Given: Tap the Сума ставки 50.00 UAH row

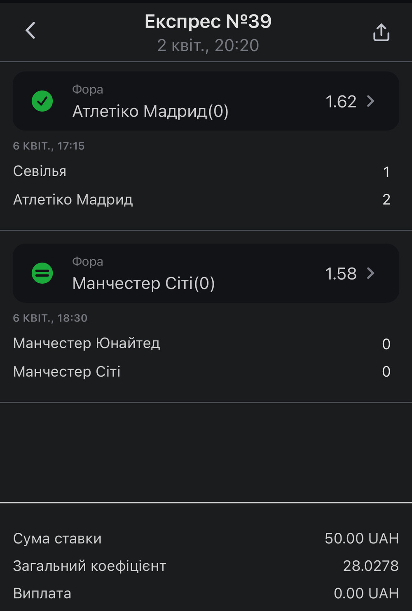Looking at the screenshot, I should (x=206, y=539).
